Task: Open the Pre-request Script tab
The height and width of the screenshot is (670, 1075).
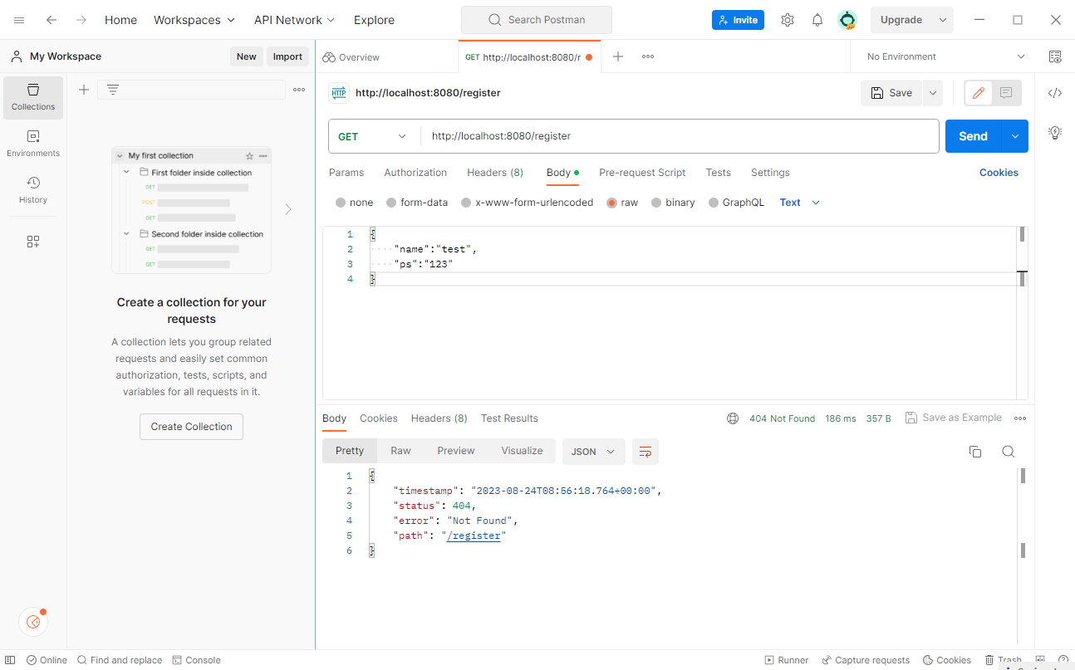Action: 642,173
